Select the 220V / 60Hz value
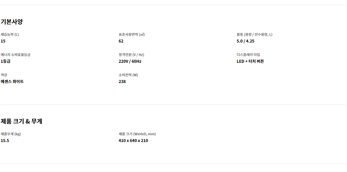The image size is (347, 172). (x=130, y=61)
